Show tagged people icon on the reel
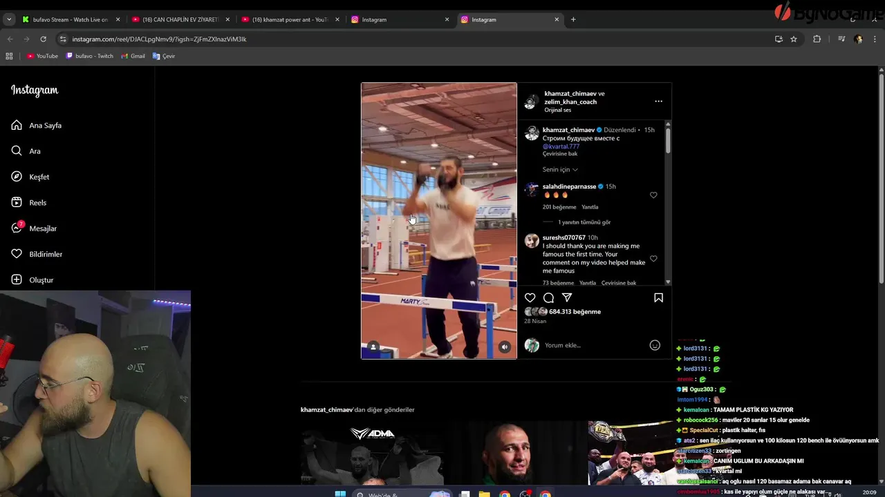This screenshot has height=497, width=885. [373, 347]
